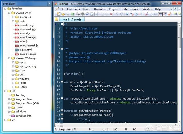Click the vertical scrollbar down arrow
Screen dimensions: 183x134
pos(179,121)
